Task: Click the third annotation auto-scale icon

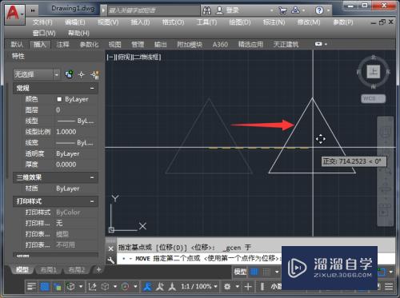Action: [172, 287]
